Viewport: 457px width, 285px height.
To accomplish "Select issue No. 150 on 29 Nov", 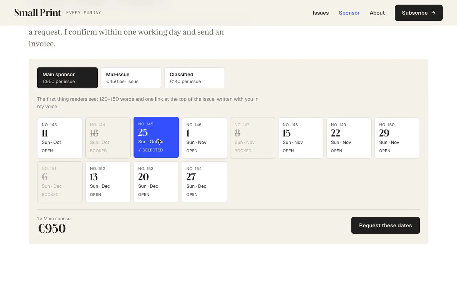I will point(397,138).
